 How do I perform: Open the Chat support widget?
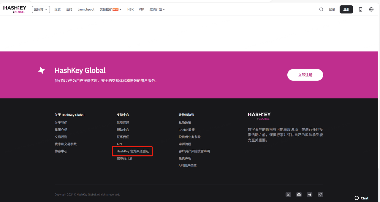[362, 198]
